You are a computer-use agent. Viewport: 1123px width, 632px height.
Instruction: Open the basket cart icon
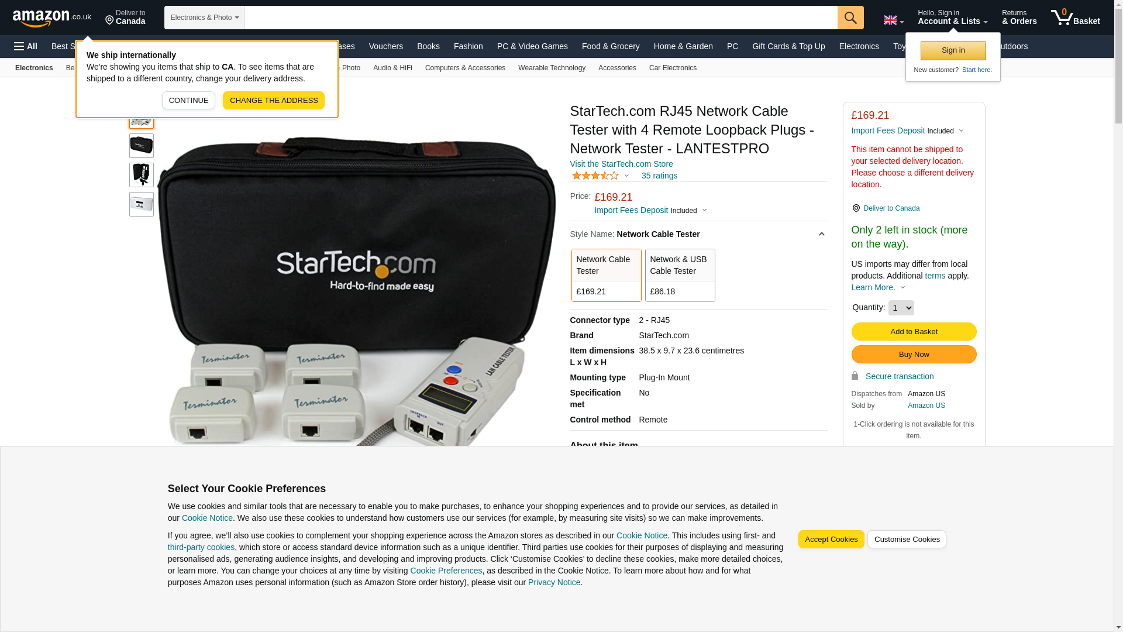(x=1075, y=18)
